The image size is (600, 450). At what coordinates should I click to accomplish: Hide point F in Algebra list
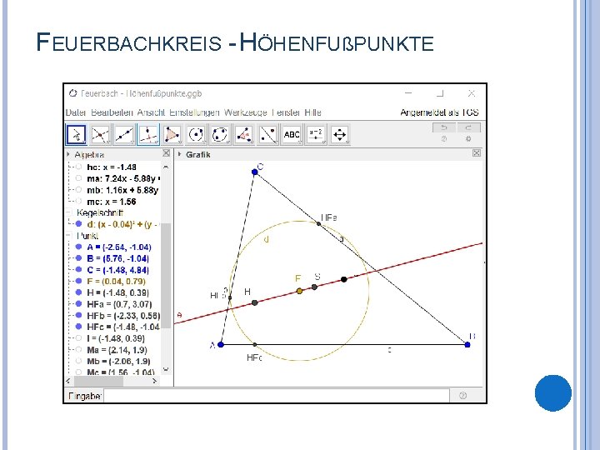click(x=78, y=281)
